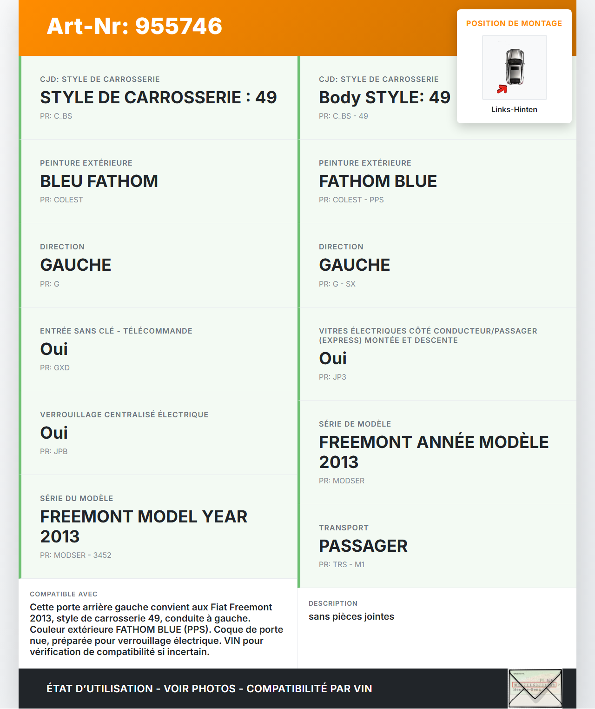Click the Position de Montage title

coord(514,23)
